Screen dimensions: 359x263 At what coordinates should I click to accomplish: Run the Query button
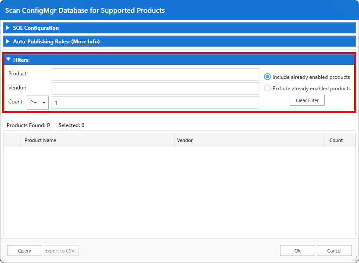[24, 250]
